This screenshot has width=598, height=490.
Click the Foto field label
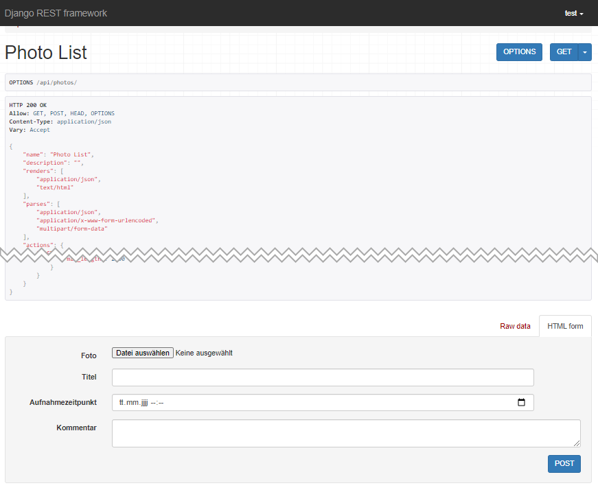(89, 355)
